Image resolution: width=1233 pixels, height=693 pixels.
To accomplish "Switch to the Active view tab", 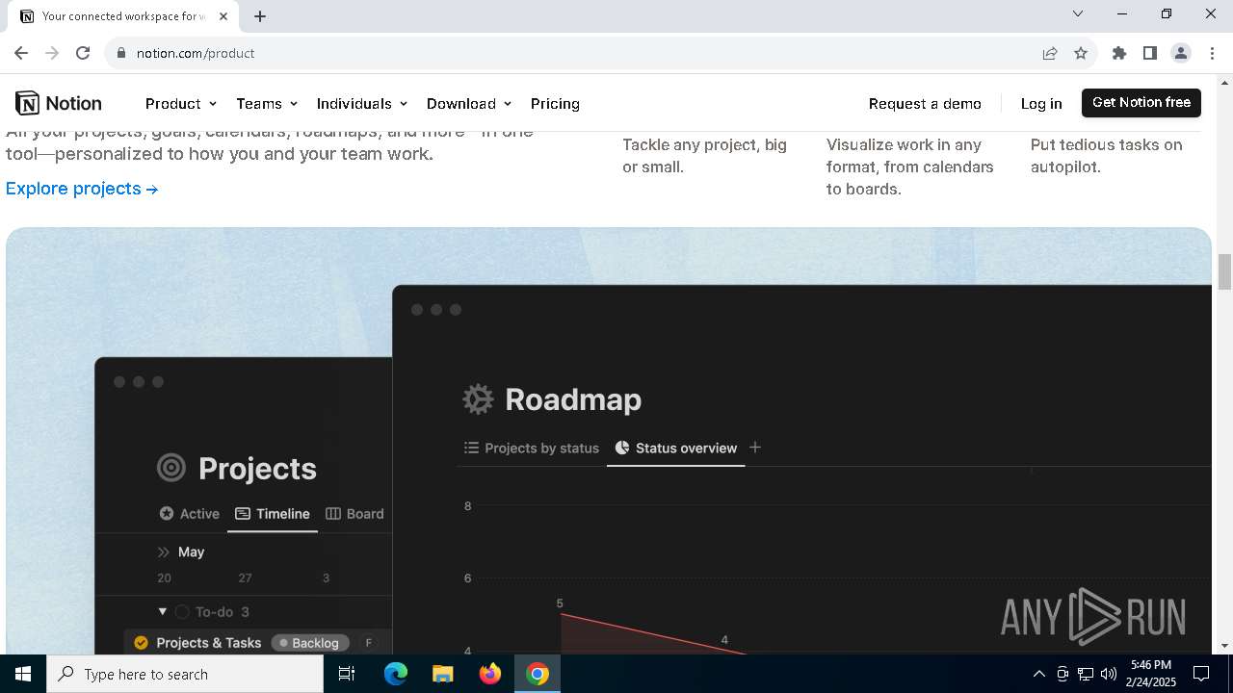I will point(190,514).
